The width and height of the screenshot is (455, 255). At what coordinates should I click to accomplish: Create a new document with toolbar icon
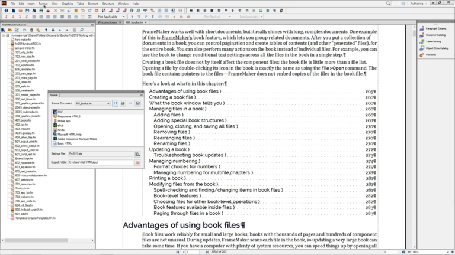click(14, 11)
